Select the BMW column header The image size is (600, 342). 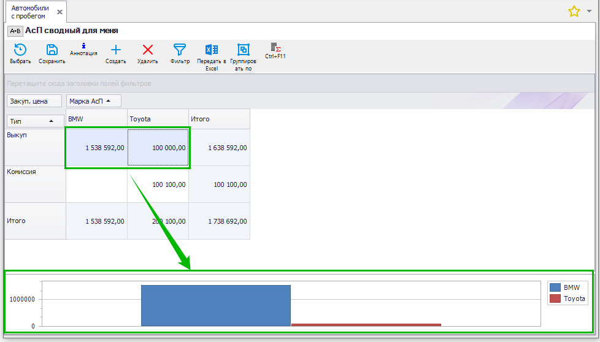[96, 119]
